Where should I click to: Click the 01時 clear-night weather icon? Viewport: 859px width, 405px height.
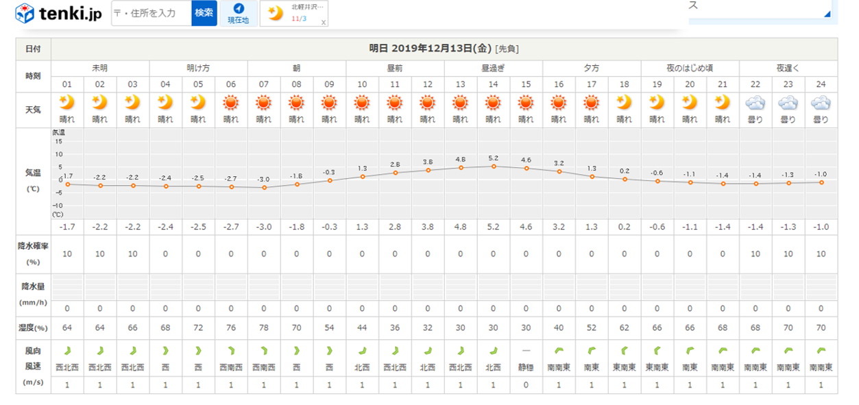click(x=67, y=103)
